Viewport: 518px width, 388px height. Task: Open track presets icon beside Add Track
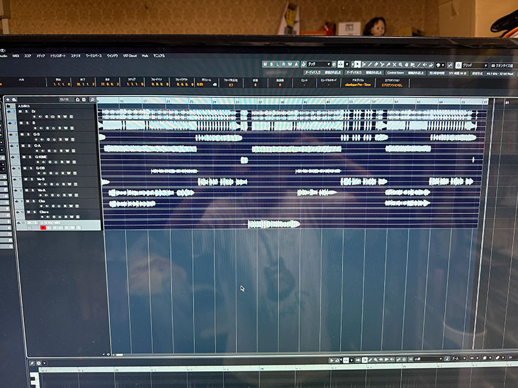click(14, 100)
